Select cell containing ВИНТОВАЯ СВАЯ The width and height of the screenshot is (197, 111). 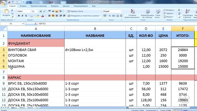pyautogui.click(x=36, y=50)
